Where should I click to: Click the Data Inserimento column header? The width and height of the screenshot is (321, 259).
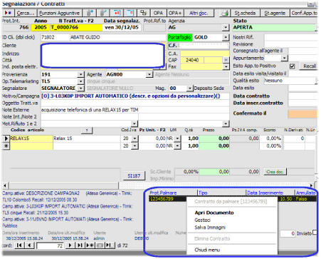pyautogui.click(x=270, y=193)
